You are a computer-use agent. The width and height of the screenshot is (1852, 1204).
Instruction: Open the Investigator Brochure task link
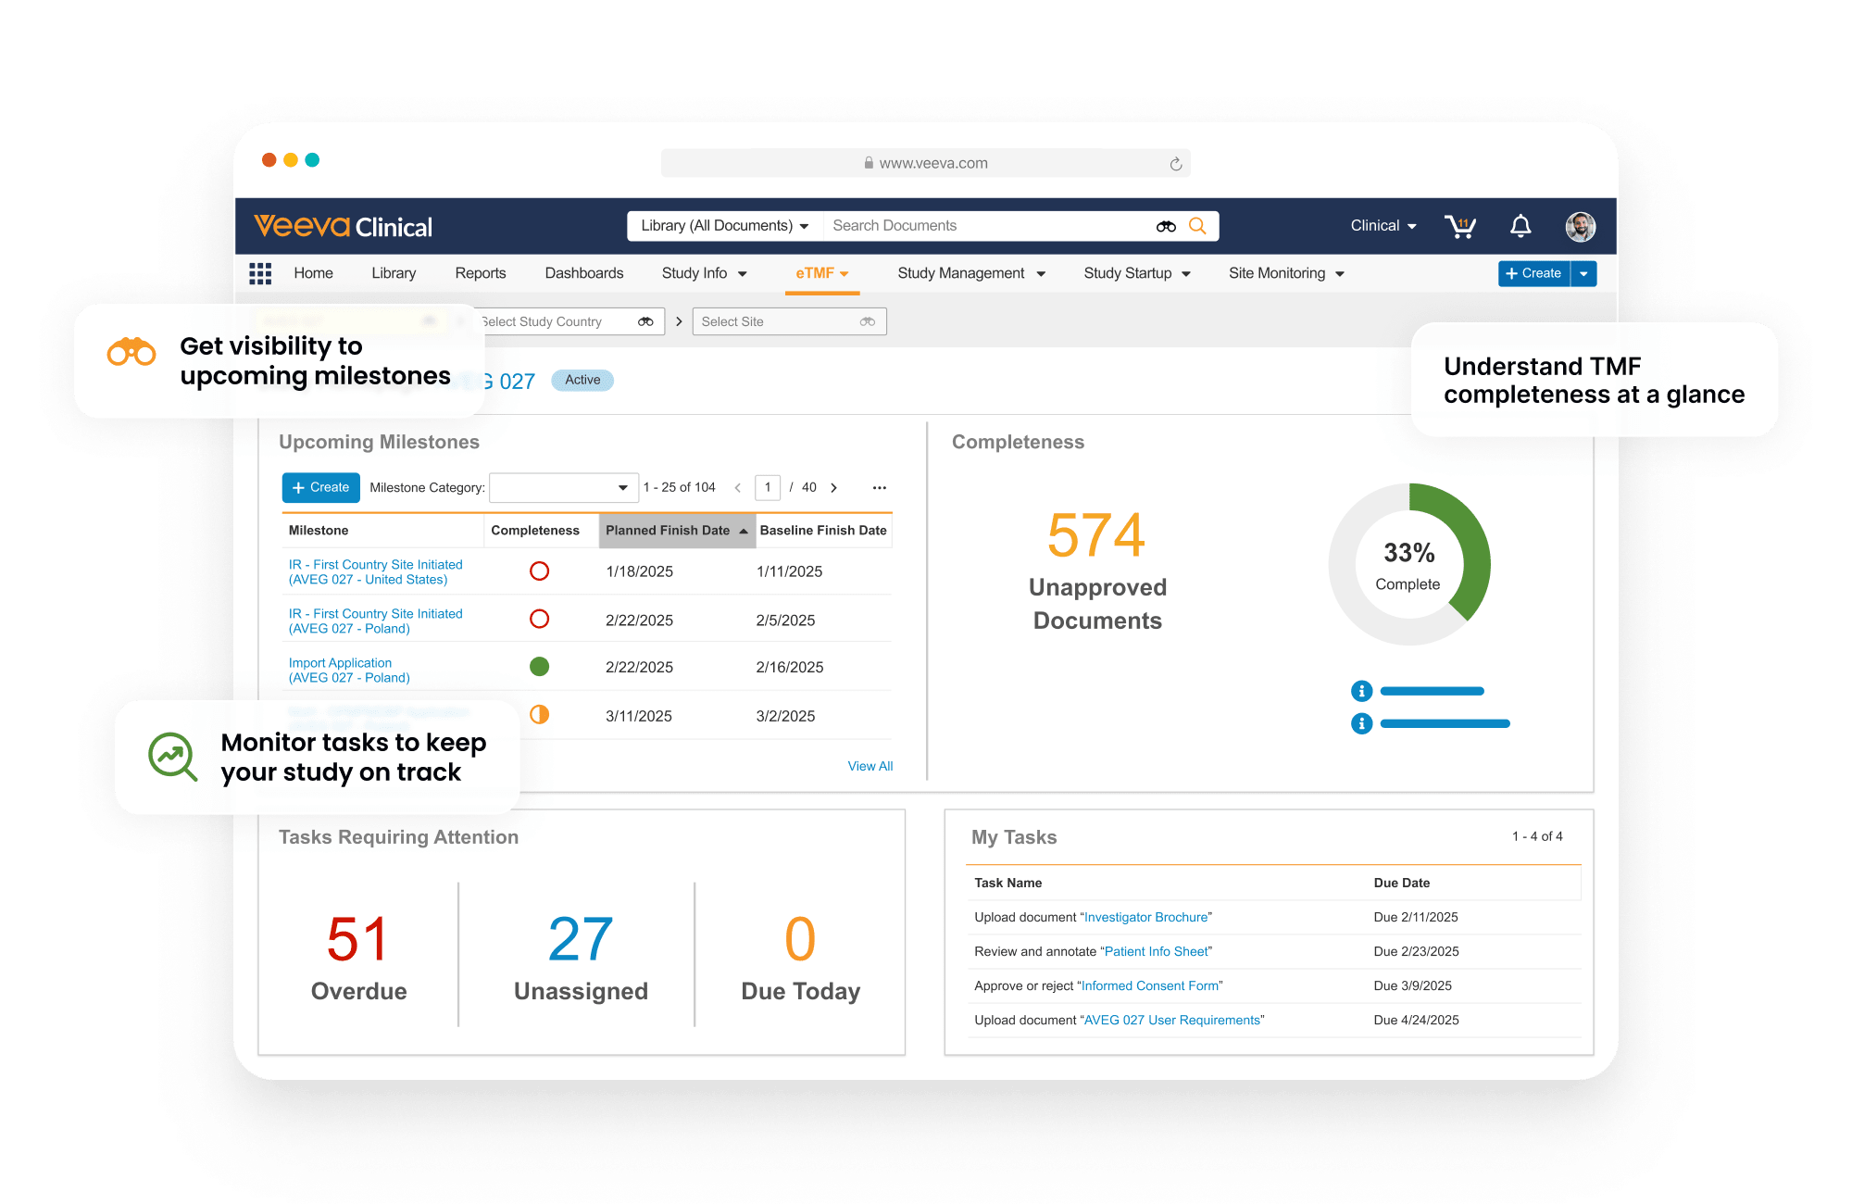tap(1145, 917)
